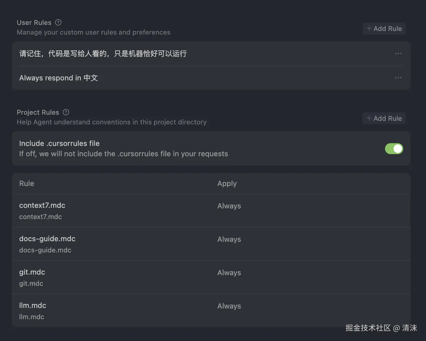The width and height of the screenshot is (426, 341).
Task: Click Always apply value for context7.mdc
Action: [229, 206]
